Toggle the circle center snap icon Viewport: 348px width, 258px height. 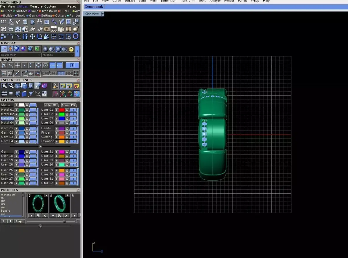(46, 65)
